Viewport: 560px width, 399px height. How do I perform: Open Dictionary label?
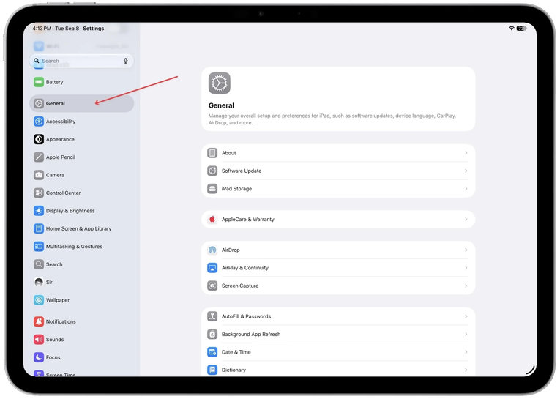234,370
